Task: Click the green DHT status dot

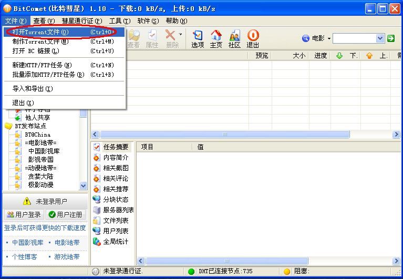Action: point(191,272)
